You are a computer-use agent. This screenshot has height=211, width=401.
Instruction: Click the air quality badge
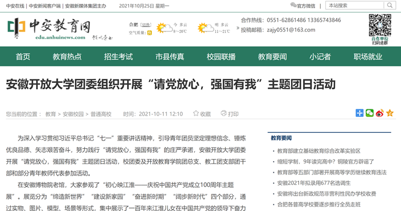150,33
